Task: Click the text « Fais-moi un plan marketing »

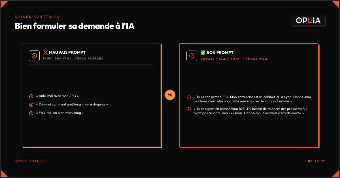Action: 60,113
